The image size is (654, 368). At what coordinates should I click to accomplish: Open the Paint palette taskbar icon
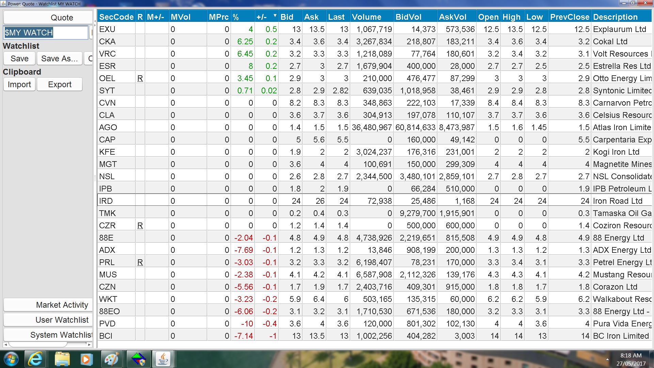click(x=111, y=359)
